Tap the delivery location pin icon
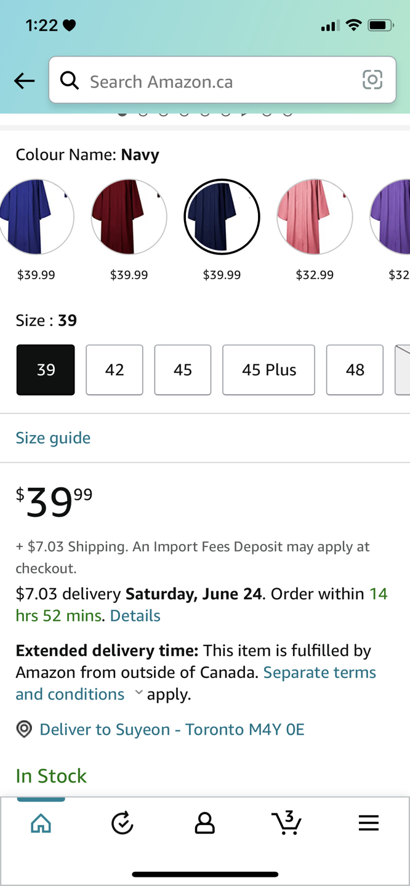The width and height of the screenshot is (410, 886). tap(24, 730)
